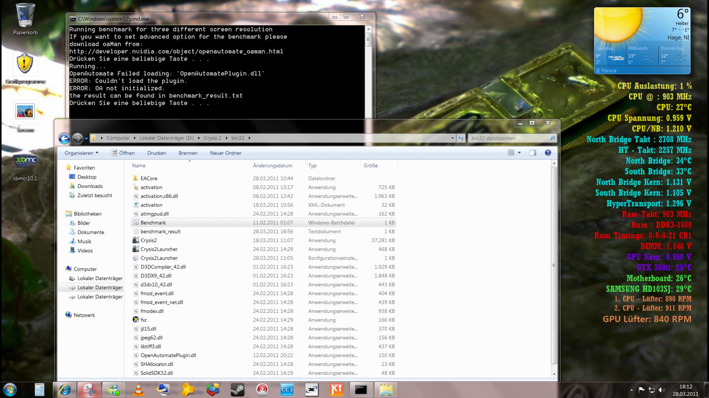
Task: Refresh the bin32 folder view
Action: [461, 138]
